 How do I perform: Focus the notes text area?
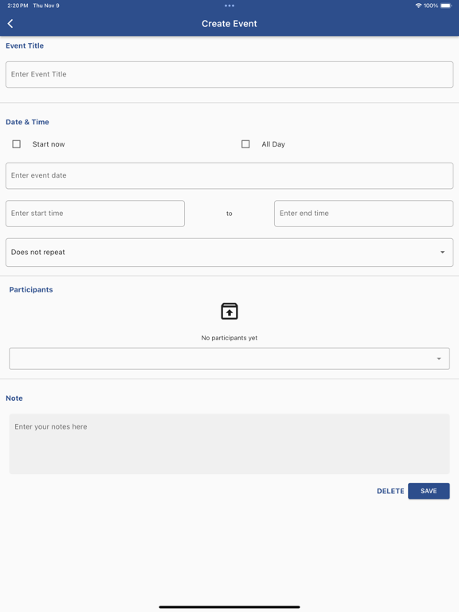tap(229, 444)
